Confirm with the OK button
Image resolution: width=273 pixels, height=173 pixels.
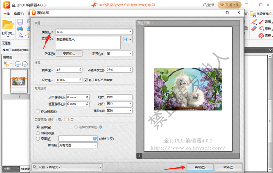click(x=200, y=167)
